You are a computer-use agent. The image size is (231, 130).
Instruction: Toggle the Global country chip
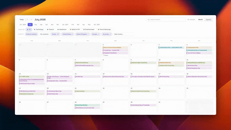[x=55, y=34]
